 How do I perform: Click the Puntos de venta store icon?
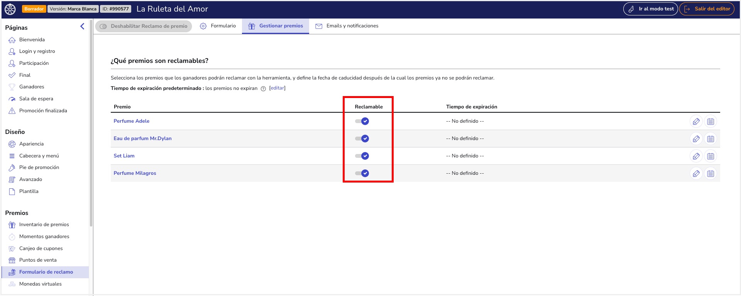point(12,260)
